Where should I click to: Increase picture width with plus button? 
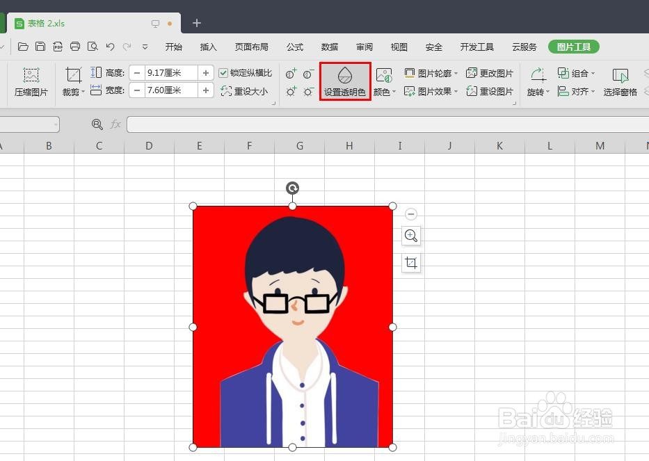(x=206, y=90)
